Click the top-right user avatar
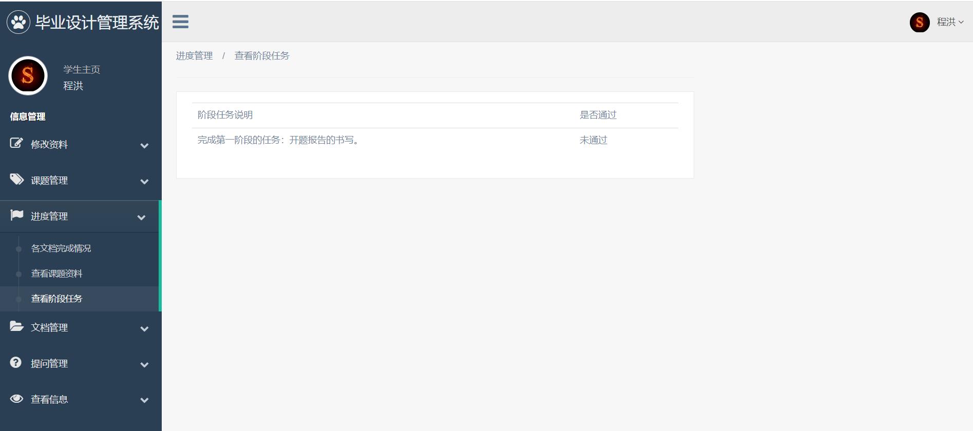The width and height of the screenshot is (973, 431). (x=919, y=22)
